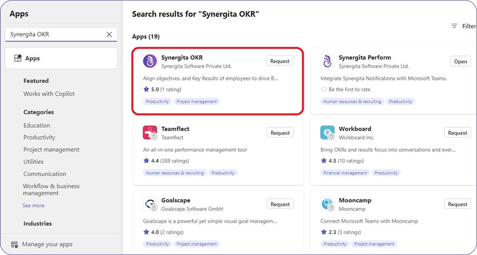The height and width of the screenshot is (255, 477).
Task: Click the Manage your apps icon
Action: click(x=15, y=244)
